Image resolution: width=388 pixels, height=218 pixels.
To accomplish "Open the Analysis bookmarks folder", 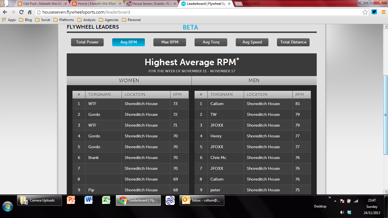I will tap(86, 20).
